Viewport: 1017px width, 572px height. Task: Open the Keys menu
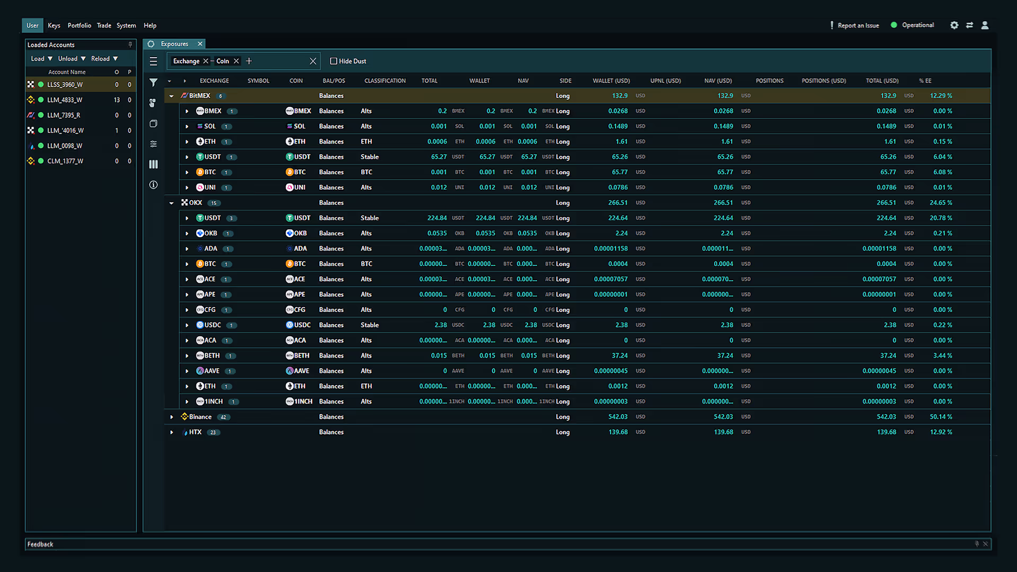(54, 25)
